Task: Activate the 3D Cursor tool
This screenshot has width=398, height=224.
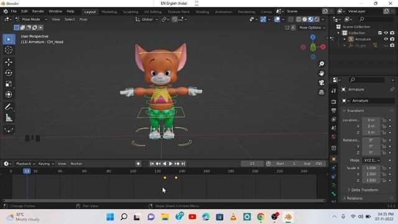Action: pyautogui.click(x=9, y=50)
